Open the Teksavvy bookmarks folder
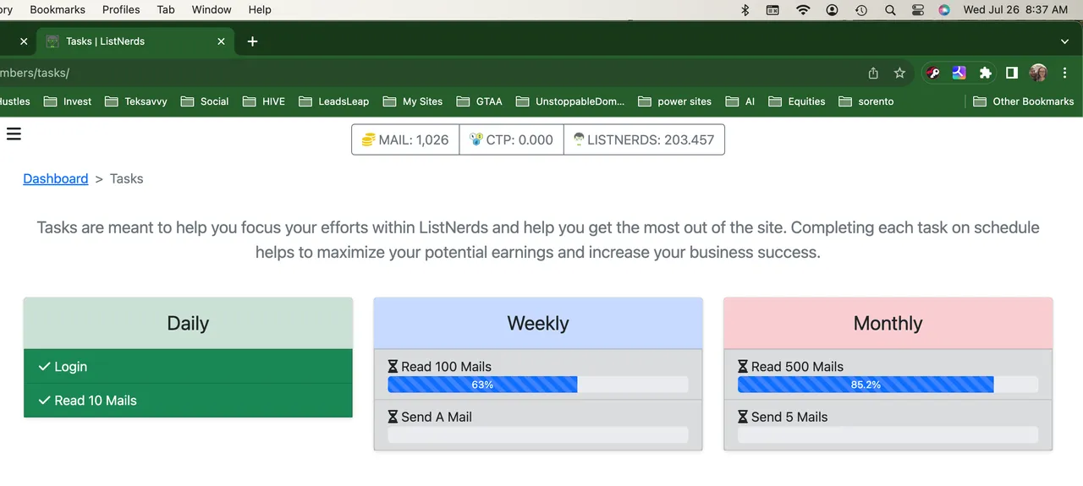Screen dimensions: 1083x486 point(135,101)
